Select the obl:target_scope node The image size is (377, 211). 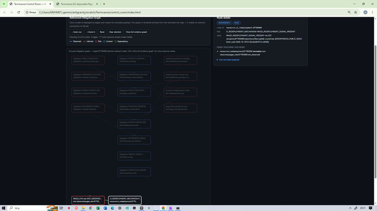pyautogui.click(x=134, y=156)
